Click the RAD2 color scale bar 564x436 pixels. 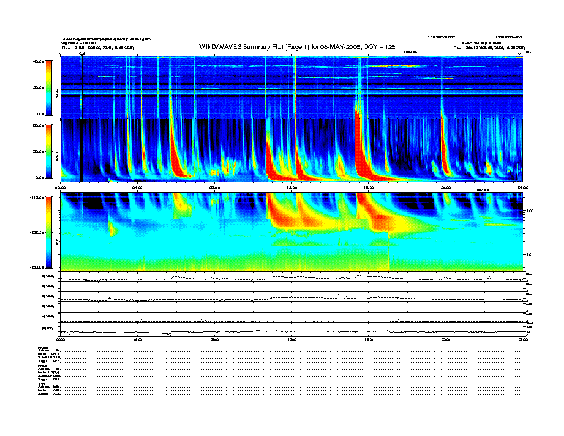coord(48,88)
